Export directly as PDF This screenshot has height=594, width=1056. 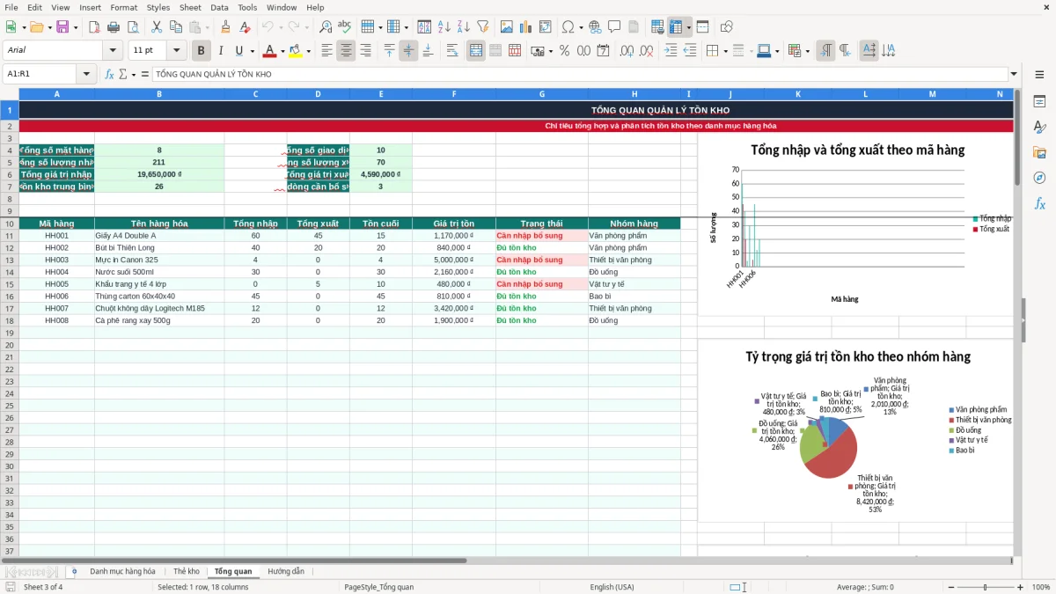point(94,27)
